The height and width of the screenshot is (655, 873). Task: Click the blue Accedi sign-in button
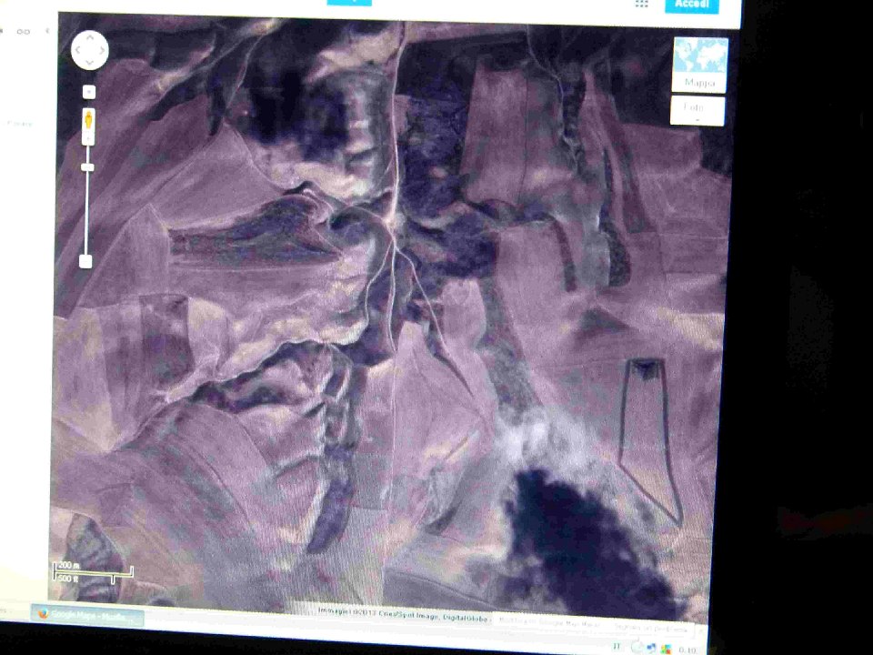tap(692, 5)
